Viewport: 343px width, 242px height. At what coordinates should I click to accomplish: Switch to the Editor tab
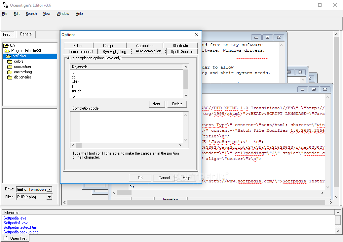78,46
